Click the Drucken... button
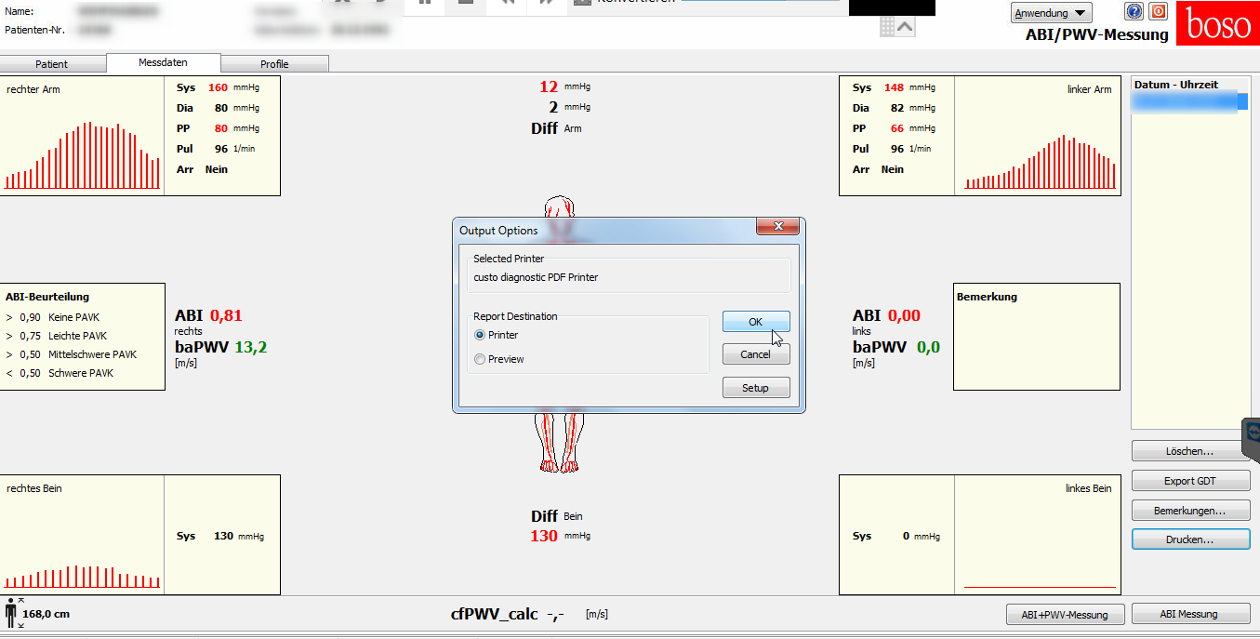 click(1189, 539)
